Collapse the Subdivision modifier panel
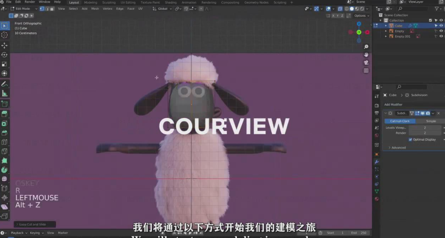The width and height of the screenshot is (445, 238). tap(385, 113)
